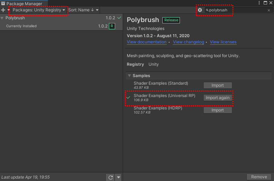Import Shader Examples (HDRP) sample

[x=218, y=110]
